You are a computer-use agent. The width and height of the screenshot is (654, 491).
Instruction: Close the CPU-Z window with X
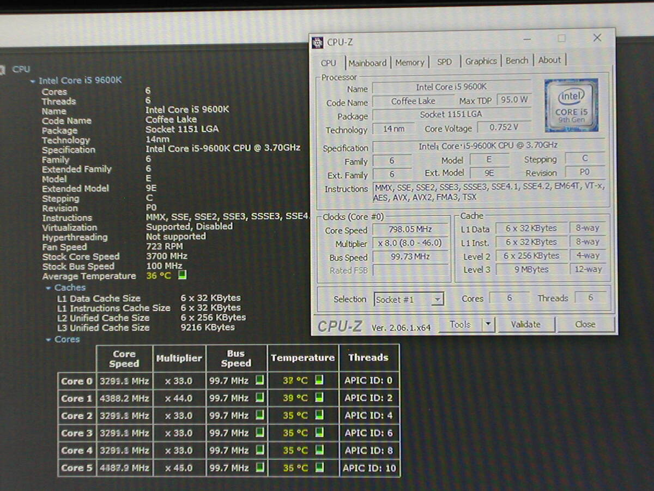point(597,38)
